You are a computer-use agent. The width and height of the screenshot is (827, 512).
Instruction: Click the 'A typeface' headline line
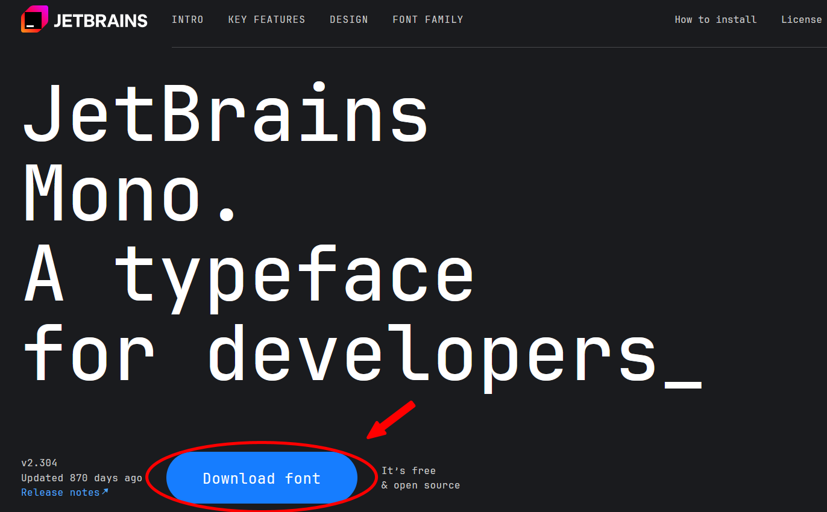tap(248, 280)
